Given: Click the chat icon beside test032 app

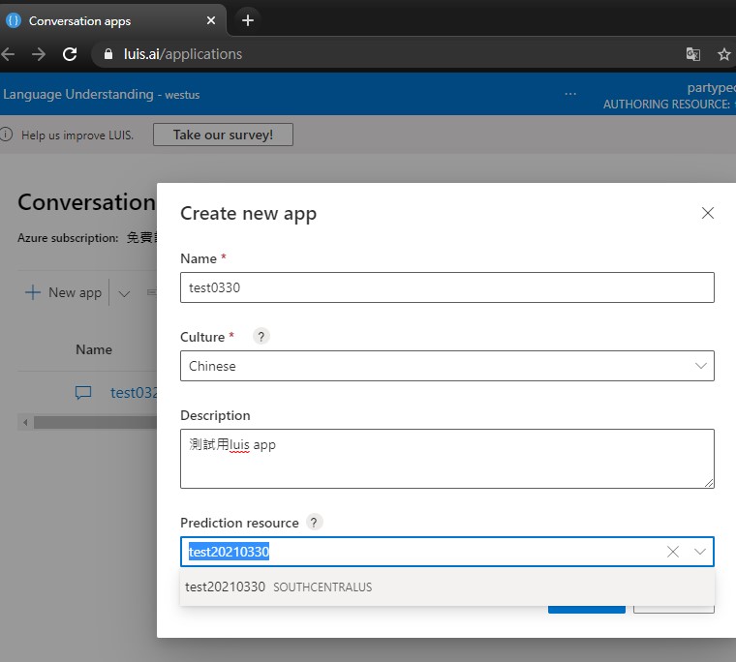Looking at the screenshot, I should click(x=83, y=392).
